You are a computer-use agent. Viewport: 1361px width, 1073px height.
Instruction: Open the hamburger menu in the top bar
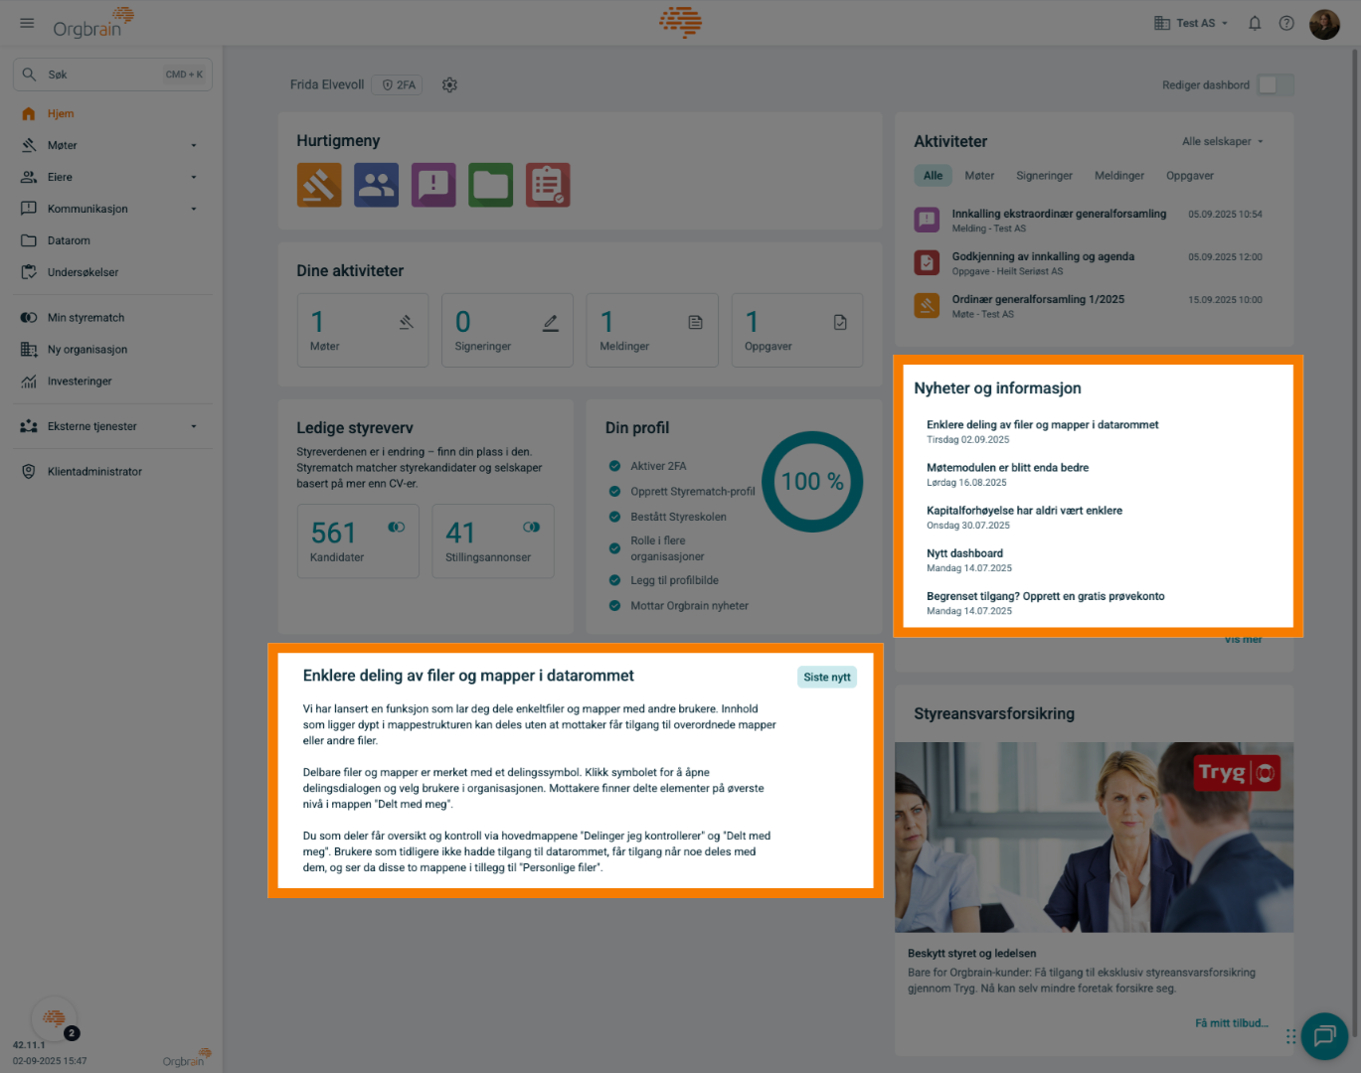click(27, 23)
